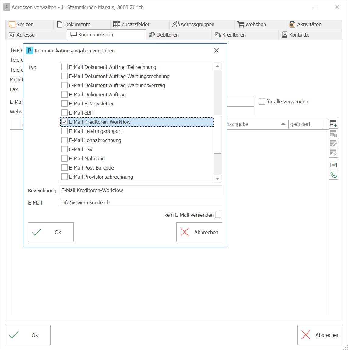
Task: Click Abbrechen in the communication dialog
Action: (x=199, y=232)
